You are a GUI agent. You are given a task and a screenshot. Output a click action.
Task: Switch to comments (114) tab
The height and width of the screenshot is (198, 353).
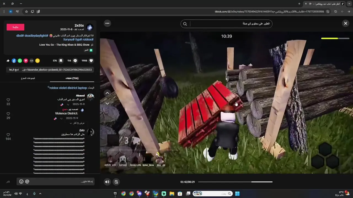click(72, 78)
